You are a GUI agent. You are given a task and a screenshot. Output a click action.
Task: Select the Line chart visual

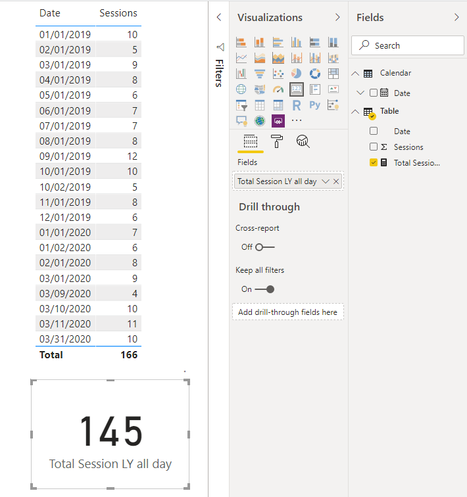tap(241, 58)
